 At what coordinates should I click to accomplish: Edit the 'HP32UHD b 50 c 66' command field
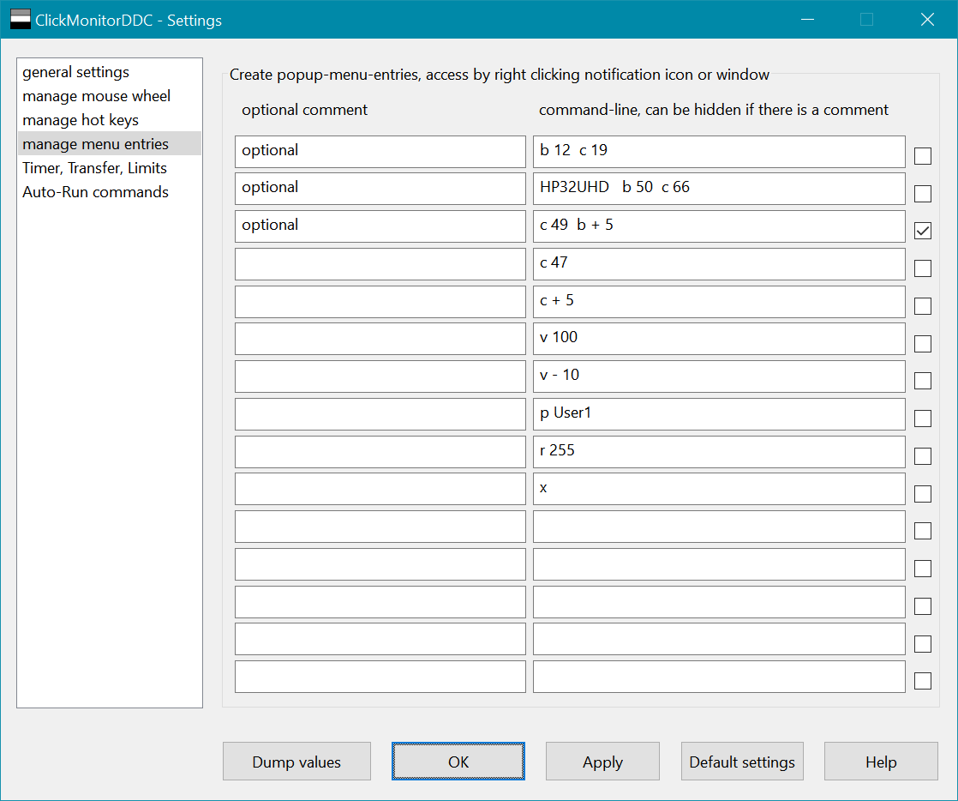coord(719,189)
